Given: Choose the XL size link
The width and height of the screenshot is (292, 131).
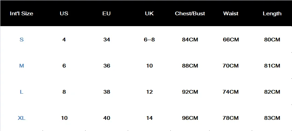Looking at the screenshot, I should click(21, 118).
